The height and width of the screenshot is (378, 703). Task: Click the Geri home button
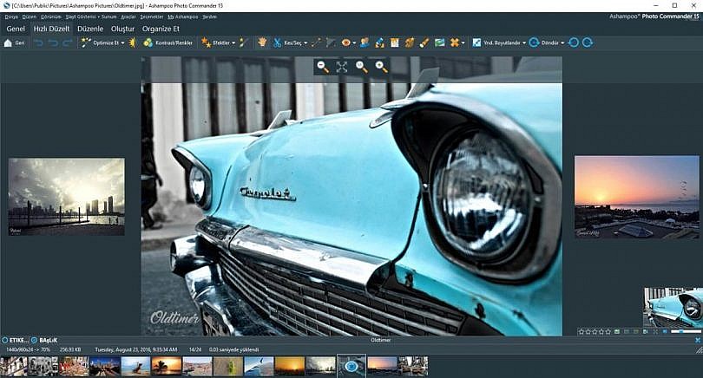[x=15, y=43]
